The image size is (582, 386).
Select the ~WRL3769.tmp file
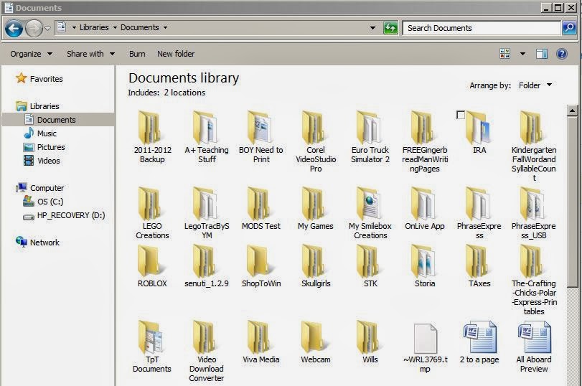425,347
